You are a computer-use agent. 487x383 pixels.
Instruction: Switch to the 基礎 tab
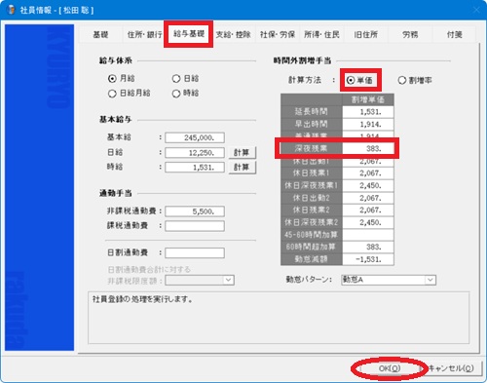click(x=100, y=34)
